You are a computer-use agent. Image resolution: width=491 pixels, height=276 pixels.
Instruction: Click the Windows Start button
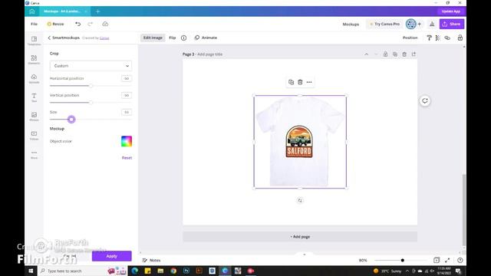(x=31, y=271)
